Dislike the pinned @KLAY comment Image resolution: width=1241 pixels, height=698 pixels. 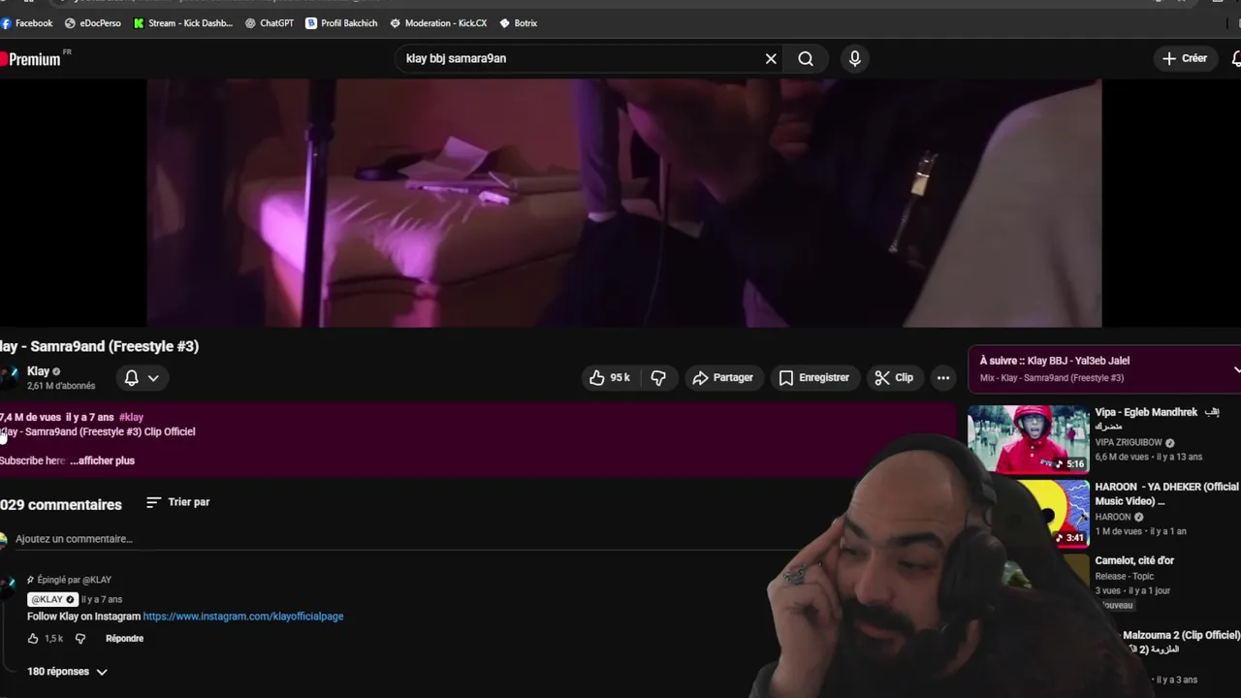coord(80,639)
